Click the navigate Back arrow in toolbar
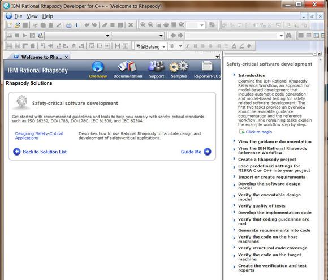The height and width of the screenshot is (280, 328). point(173,36)
